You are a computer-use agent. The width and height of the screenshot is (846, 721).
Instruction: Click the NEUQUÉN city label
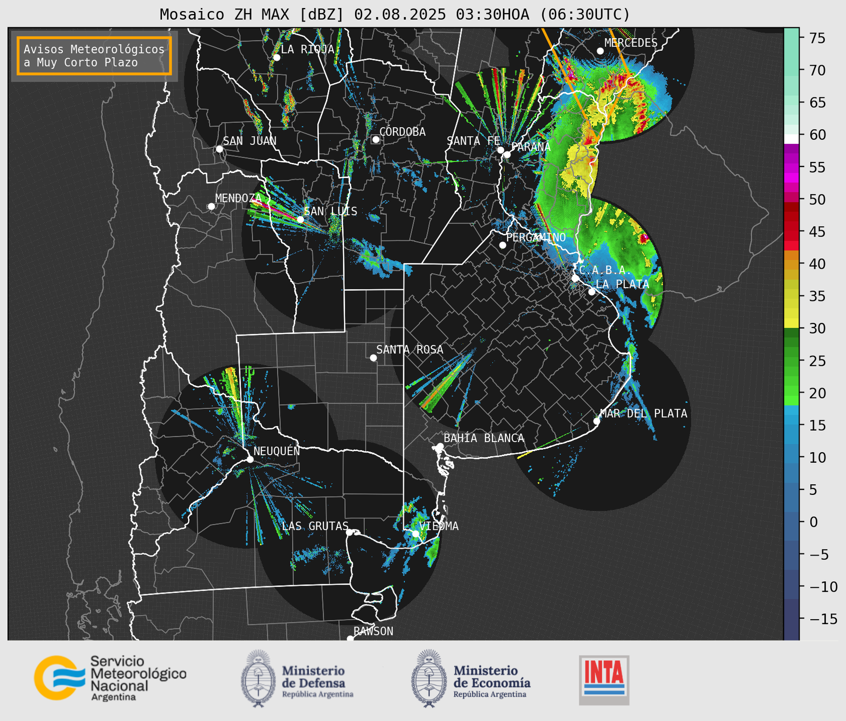pos(276,451)
